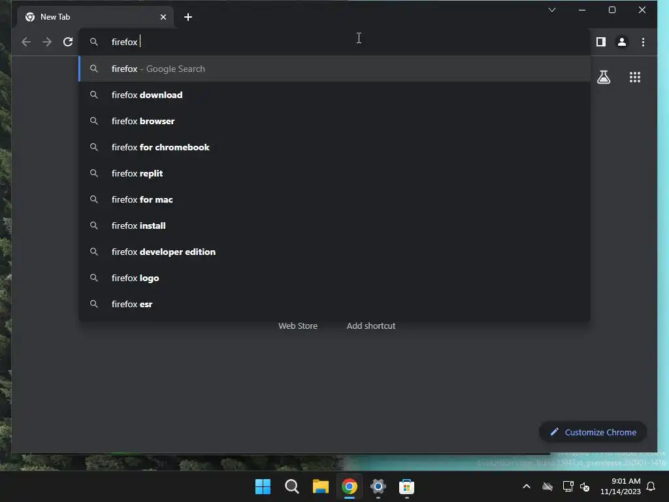The width and height of the screenshot is (669, 502).
Task: Click Add shortcut
Action: click(x=371, y=326)
